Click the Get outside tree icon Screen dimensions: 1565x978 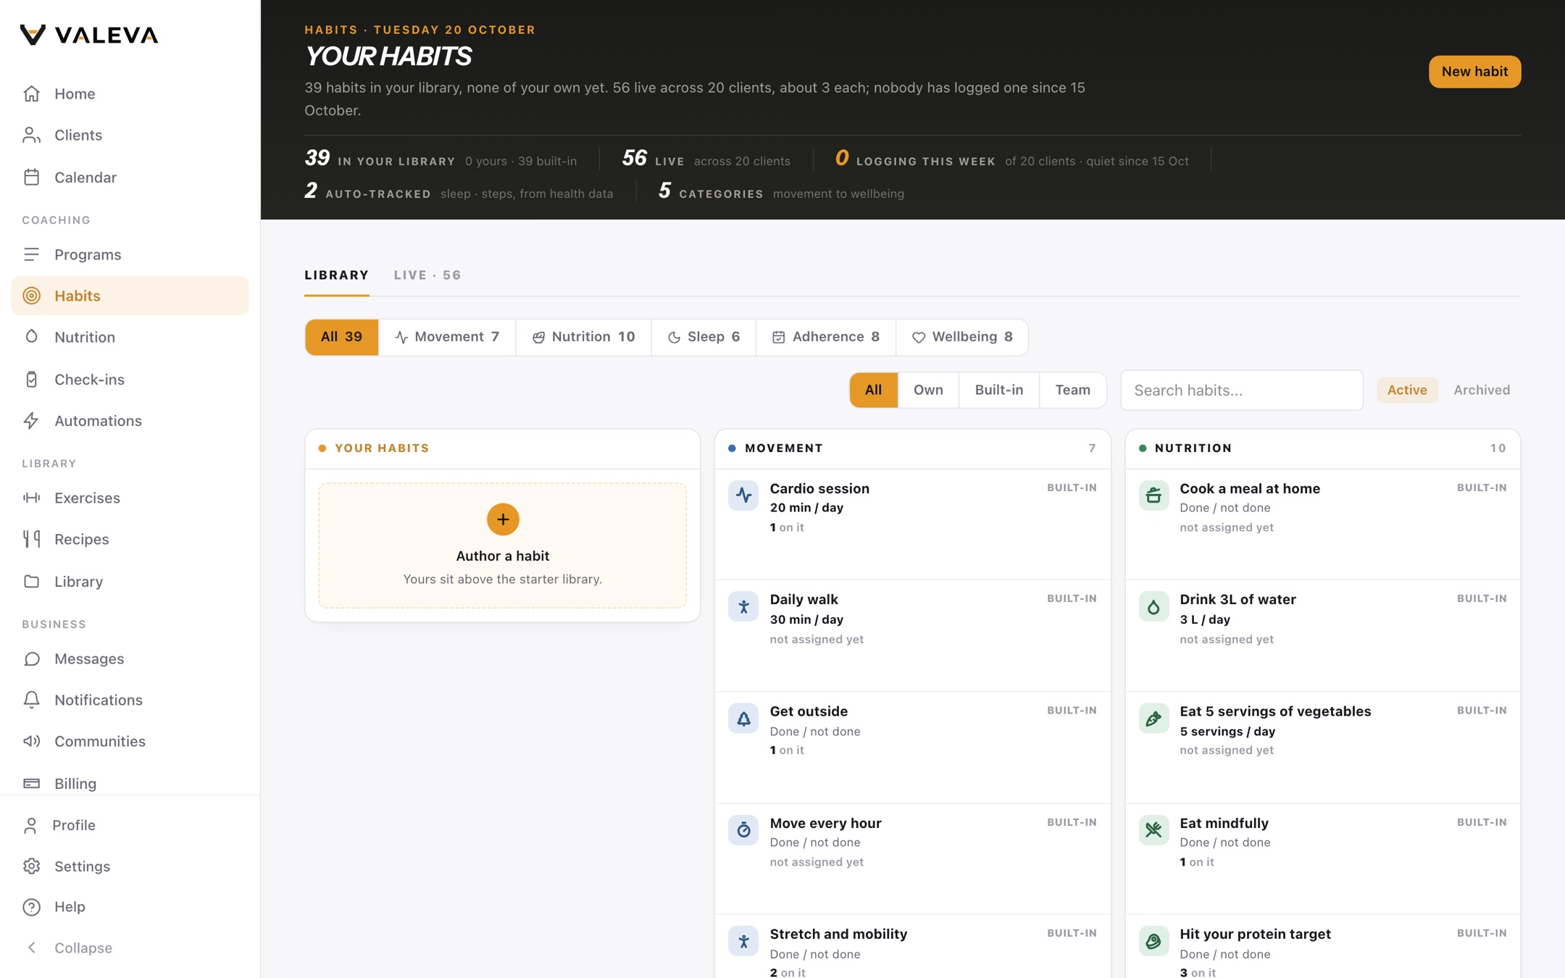point(743,719)
